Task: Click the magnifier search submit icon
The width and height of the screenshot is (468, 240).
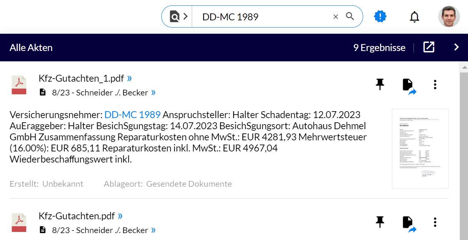Action: coord(350,16)
